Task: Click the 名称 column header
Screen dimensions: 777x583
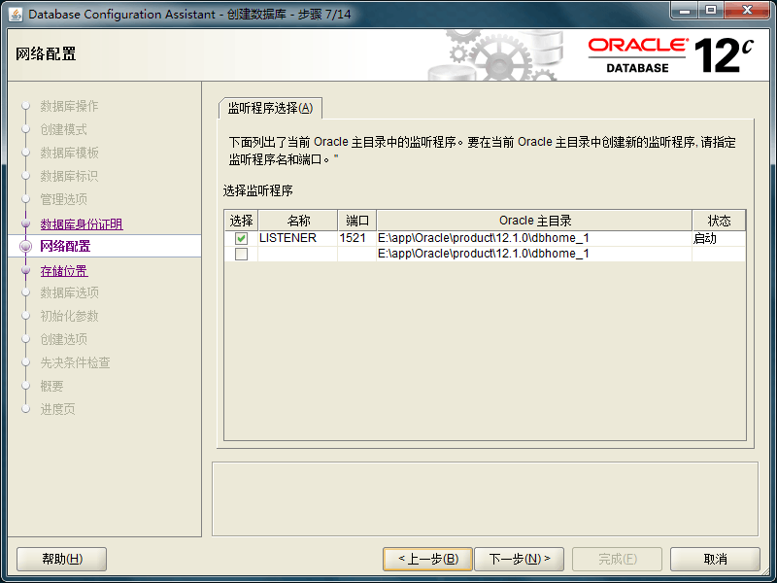Action: (x=298, y=221)
